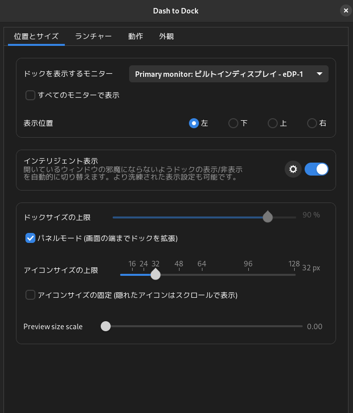Uncheck パネルモード checkbox

pyautogui.click(x=30, y=238)
